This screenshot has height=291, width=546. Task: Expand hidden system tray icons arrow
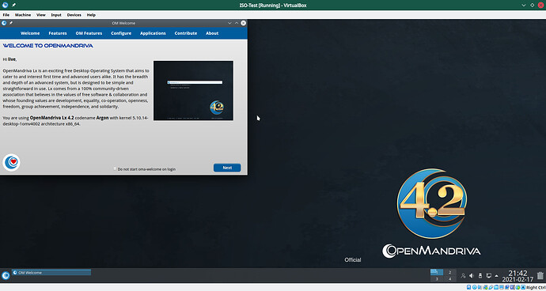click(x=497, y=276)
